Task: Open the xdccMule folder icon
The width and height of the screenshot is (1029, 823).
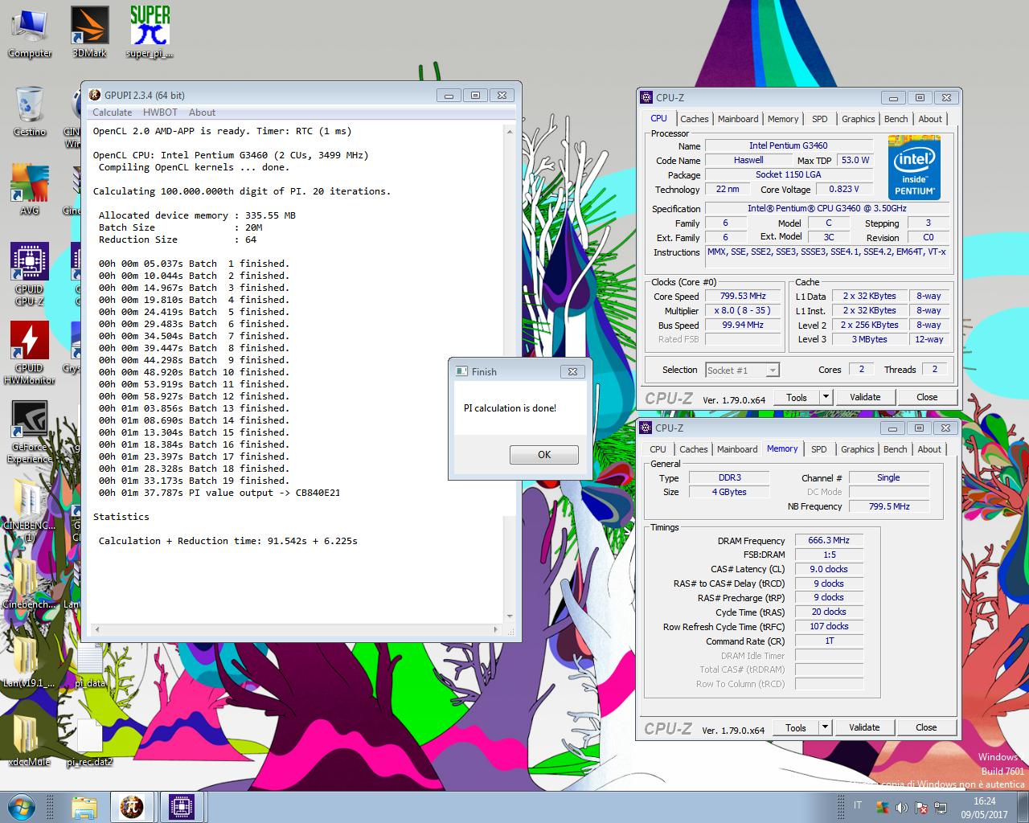Action: [28, 740]
